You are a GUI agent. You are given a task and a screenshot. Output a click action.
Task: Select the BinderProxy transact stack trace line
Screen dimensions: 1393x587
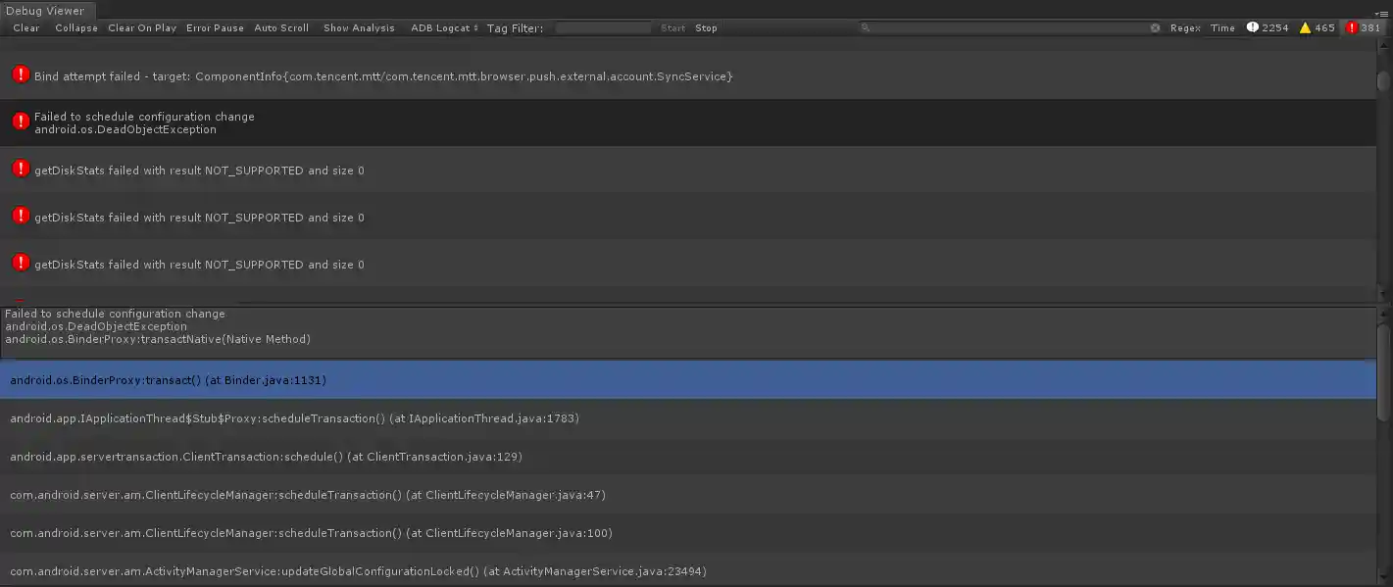[x=167, y=379]
